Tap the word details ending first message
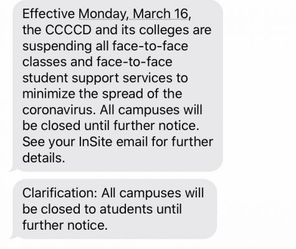The width and height of the screenshot is (296, 249). (44, 157)
